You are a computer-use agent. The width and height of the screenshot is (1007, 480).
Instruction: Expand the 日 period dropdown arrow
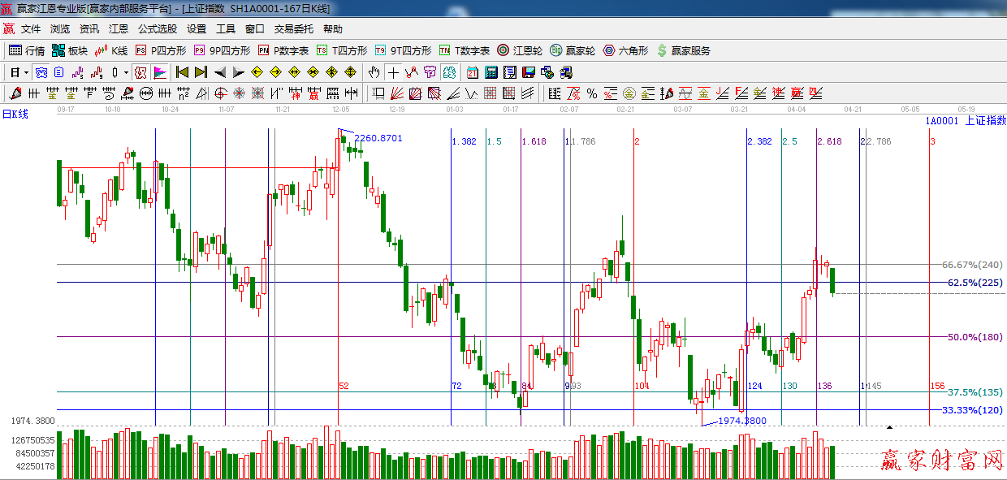pos(26,72)
